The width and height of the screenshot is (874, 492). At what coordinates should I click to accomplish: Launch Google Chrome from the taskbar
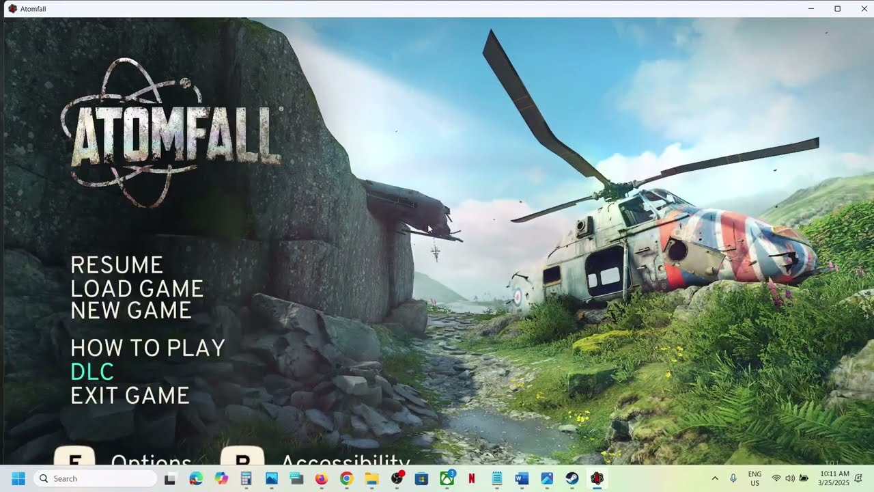[x=346, y=478]
